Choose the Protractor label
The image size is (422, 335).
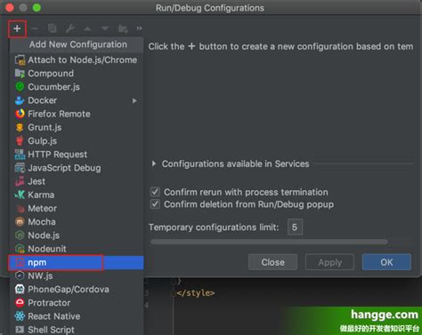[x=49, y=303]
